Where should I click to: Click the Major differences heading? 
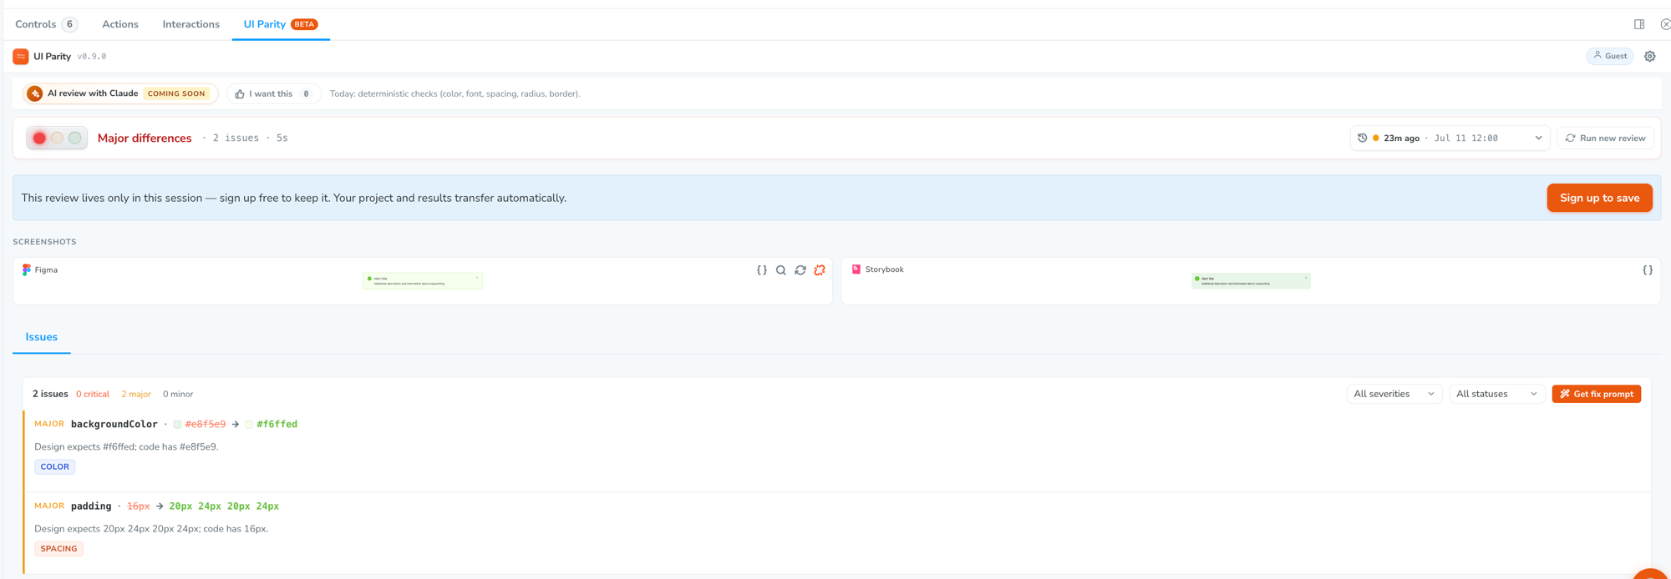145,138
